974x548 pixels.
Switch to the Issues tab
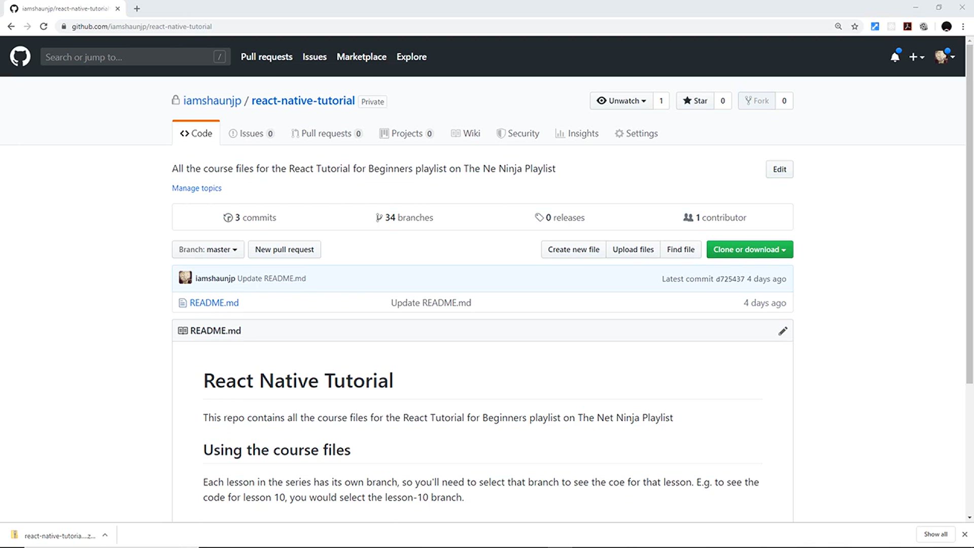pyautogui.click(x=251, y=133)
